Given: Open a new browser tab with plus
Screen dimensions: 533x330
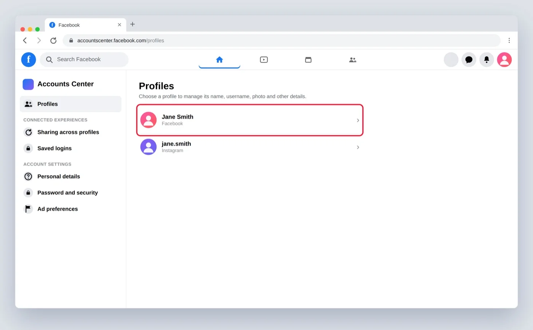Looking at the screenshot, I should coord(132,24).
